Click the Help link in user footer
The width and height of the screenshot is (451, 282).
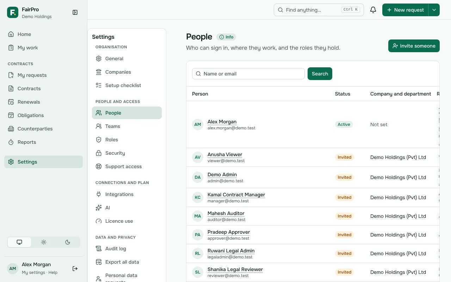click(53, 272)
